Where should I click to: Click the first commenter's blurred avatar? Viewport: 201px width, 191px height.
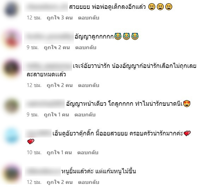11,9
